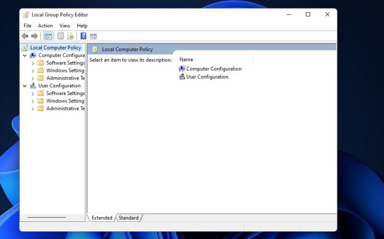Click the Name column header
384x239 pixels.
click(186, 60)
